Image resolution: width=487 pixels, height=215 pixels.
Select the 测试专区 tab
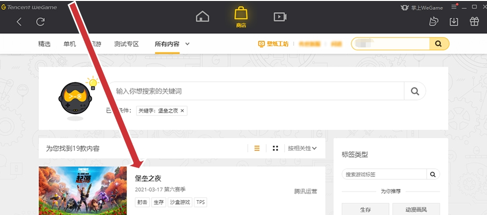pyautogui.click(x=126, y=44)
